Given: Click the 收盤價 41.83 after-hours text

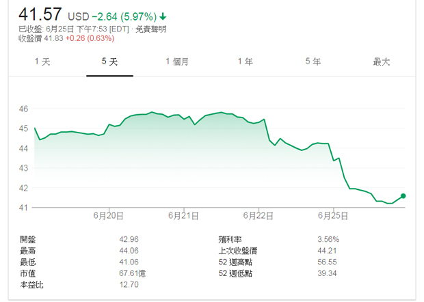Looking at the screenshot, I should click(x=41, y=38).
